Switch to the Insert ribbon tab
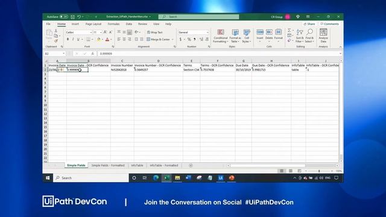Screen dimensions: 386x217 pyautogui.click(x=75, y=24)
